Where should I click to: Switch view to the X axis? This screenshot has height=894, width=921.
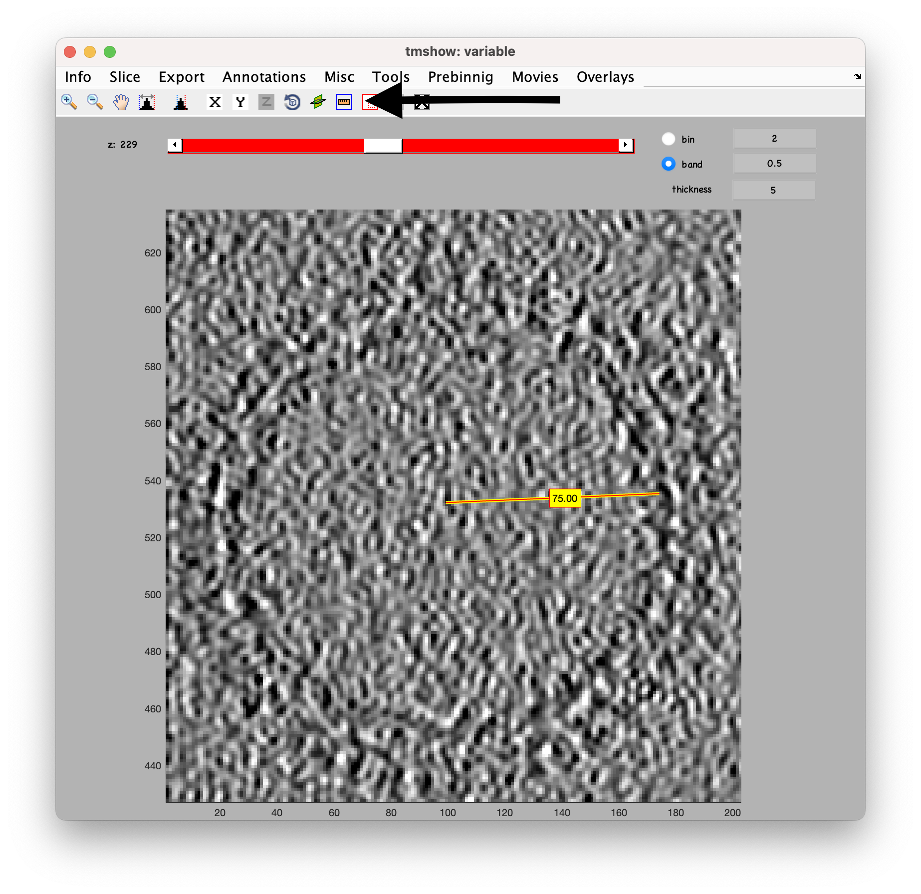[215, 102]
